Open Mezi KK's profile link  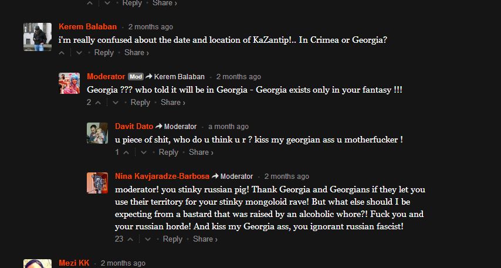click(74, 263)
